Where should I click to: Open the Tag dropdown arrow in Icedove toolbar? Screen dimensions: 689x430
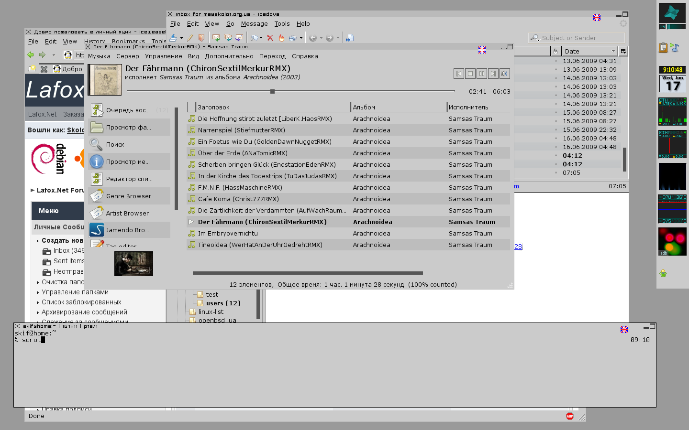261,38
